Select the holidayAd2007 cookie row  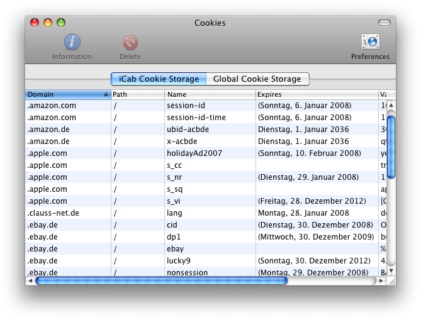pyautogui.click(x=195, y=153)
